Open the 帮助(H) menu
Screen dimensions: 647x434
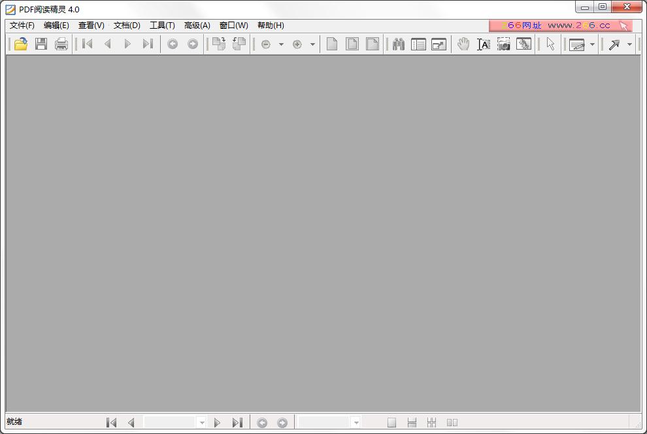pyautogui.click(x=270, y=25)
